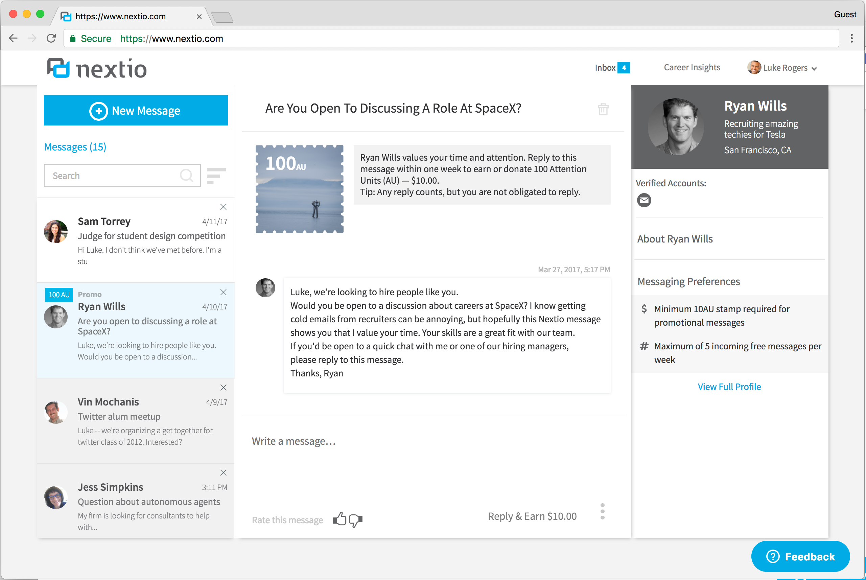This screenshot has height=580, width=866.
Task: Reload the page in browser
Action: (x=51, y=39)
